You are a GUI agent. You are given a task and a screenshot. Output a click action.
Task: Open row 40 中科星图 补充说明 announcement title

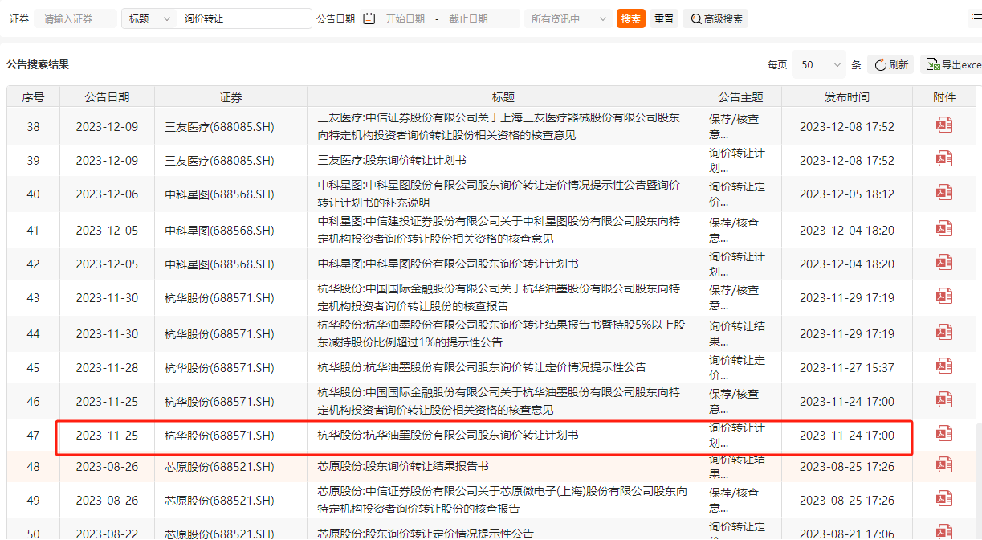coord(499,194)
